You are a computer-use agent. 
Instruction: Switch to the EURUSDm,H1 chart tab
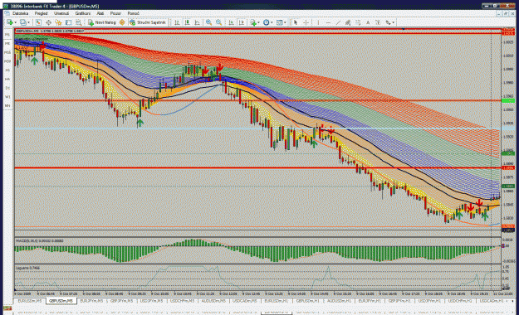coord(276,301)
